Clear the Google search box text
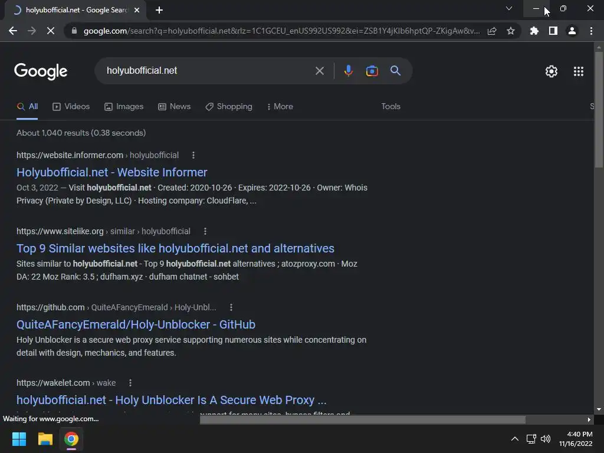This screenshot has width=604, height=453. click(x=319, y=71)
